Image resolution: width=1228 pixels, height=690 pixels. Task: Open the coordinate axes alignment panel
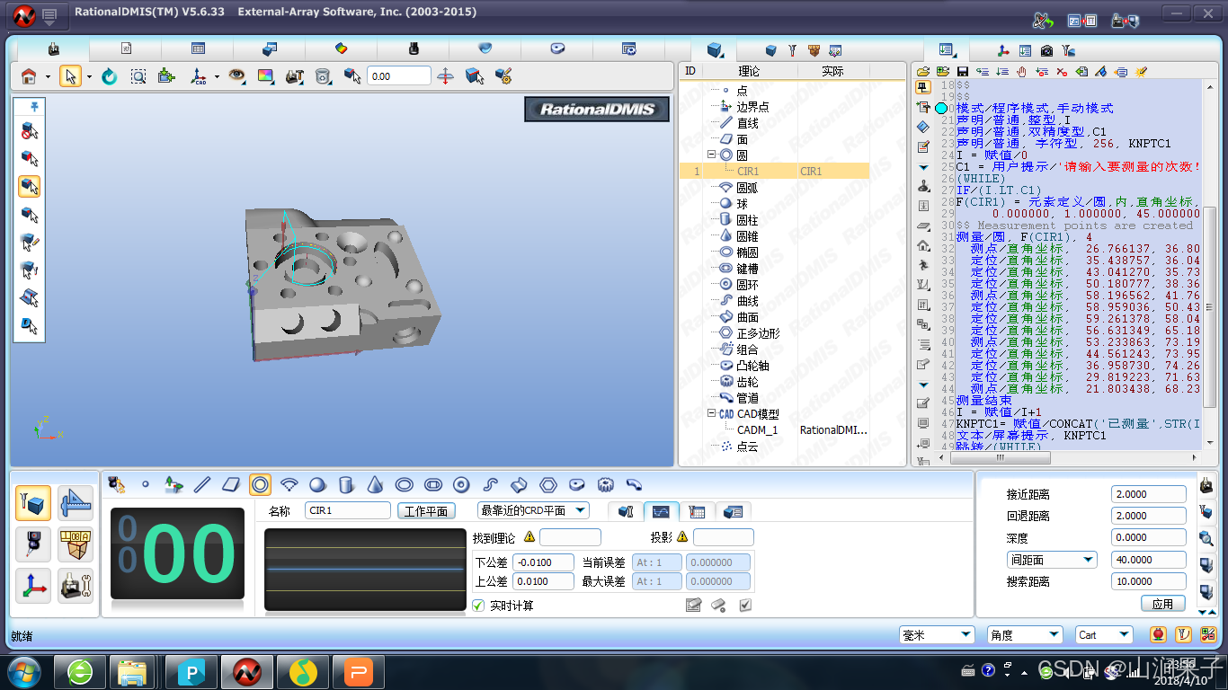pos(34,586)
